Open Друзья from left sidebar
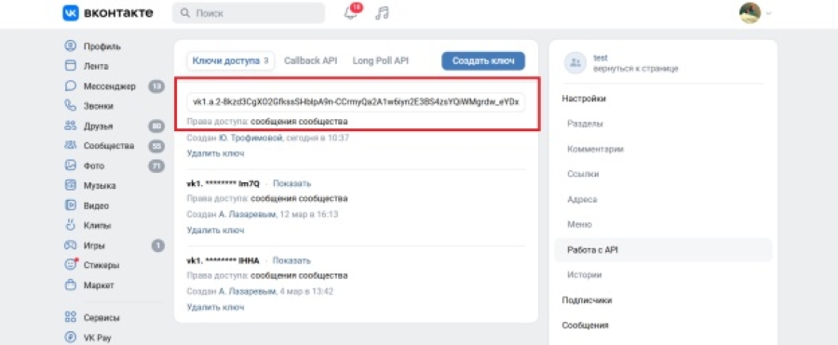Image resolution: width=838 pixels, height=345 pixels. tap(98, 126)
